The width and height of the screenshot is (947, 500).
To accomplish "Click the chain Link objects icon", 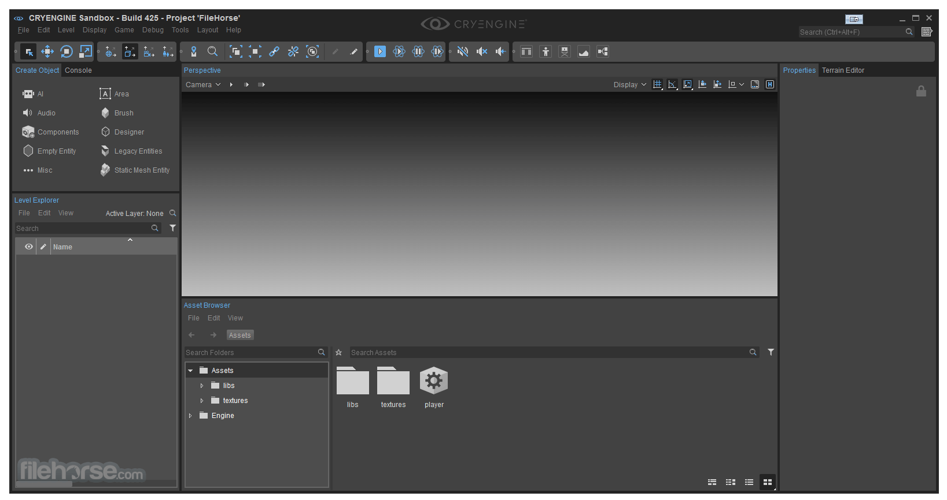I will (x=274, y=52).
